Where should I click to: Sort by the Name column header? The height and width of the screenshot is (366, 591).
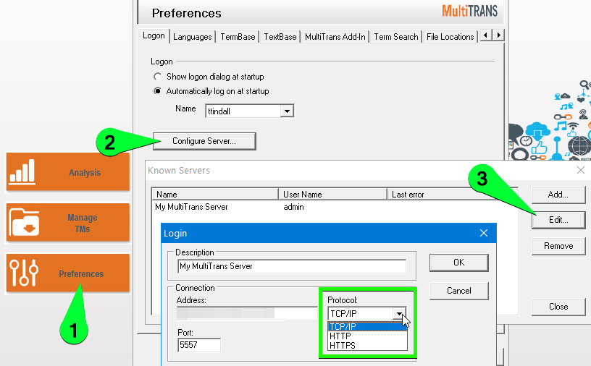(215, 195)
